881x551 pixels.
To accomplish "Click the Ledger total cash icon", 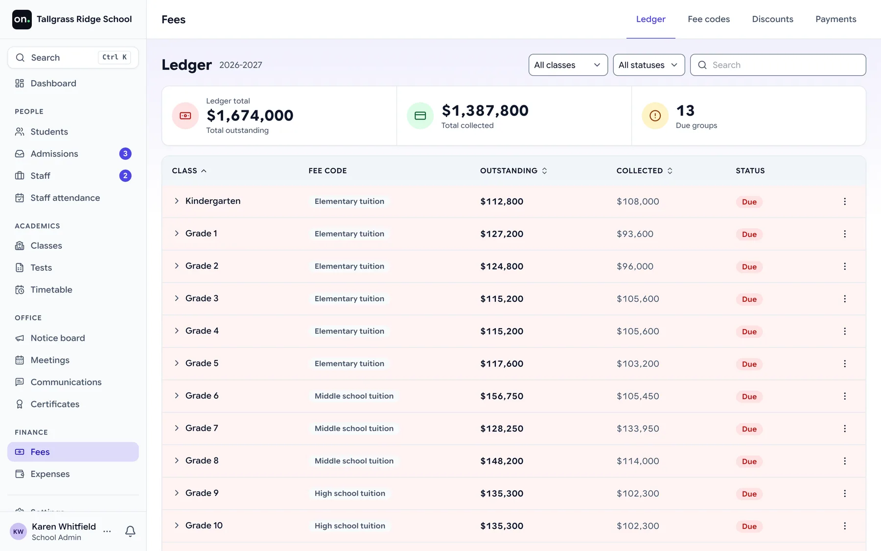I will click(185, 116).
